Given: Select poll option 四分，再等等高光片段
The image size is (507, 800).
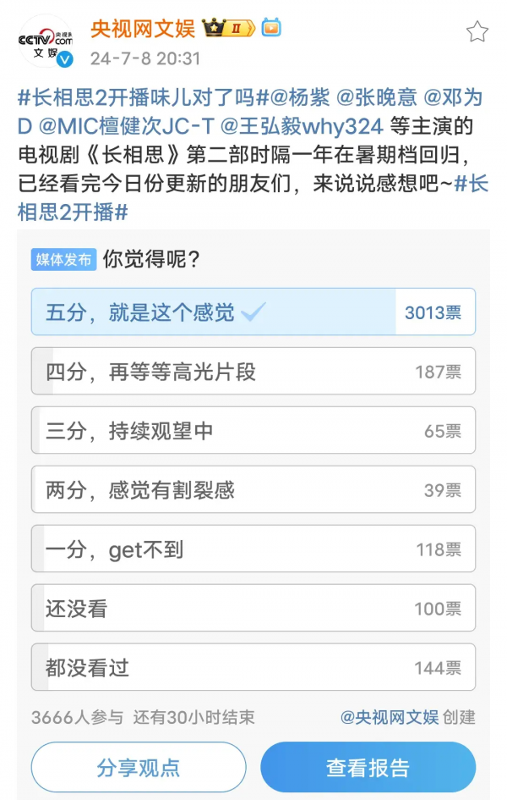Looking at the screenshot, I should coord(253,372).
